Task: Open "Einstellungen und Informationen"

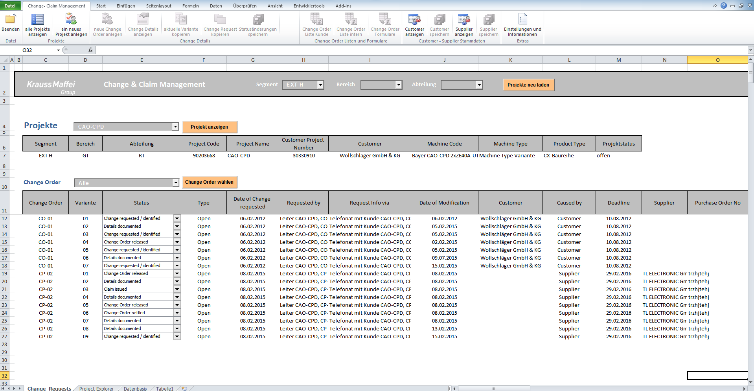Action: [522, 24]
